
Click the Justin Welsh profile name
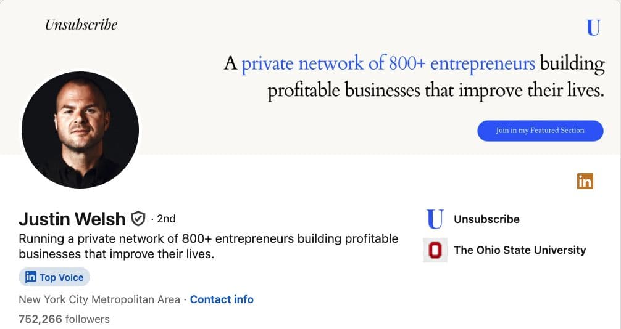(x=72, y=219)
